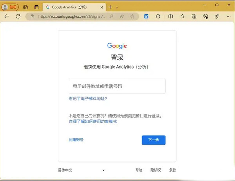Focus the 电子邮件地址或电话号码 input field
The height and width of the screenshot is (181, 235).
pyautogui.click(x=117, y=86)
